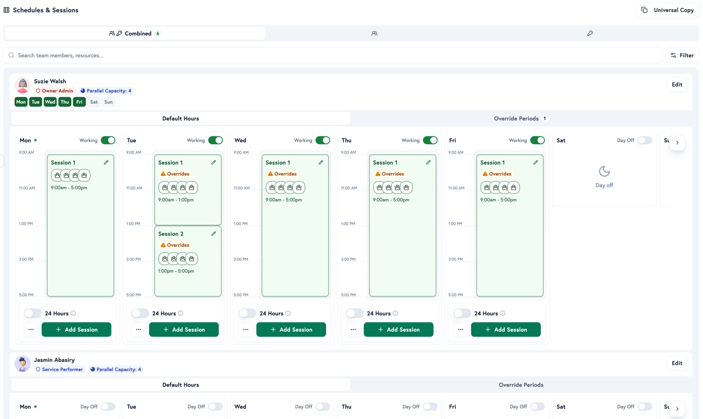Open Suzie's Override Periods tab
The width and height of the screenshot is (703, 419).
coord(521,118)
